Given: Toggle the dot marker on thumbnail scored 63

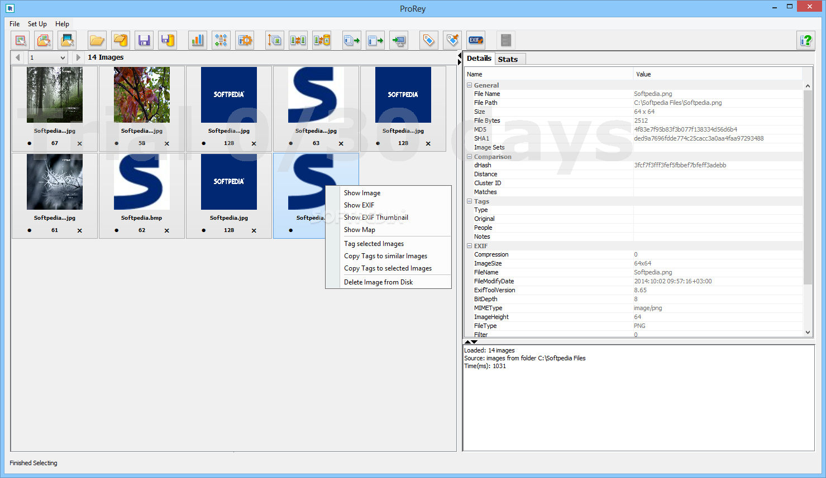Looking at the screenshot, I should tap(290, 143).
